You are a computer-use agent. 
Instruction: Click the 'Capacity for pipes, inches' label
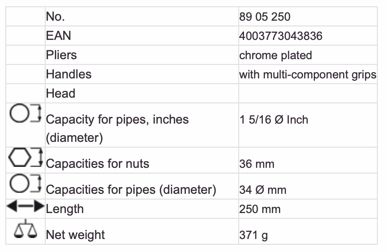[x=117, y=119]
